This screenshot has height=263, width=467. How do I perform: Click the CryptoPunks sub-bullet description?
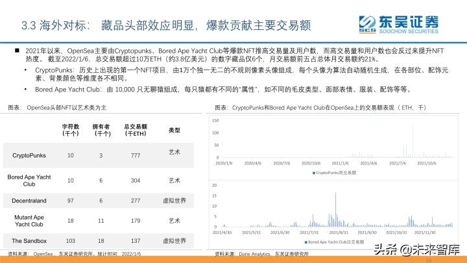click(x=241, y=74)
